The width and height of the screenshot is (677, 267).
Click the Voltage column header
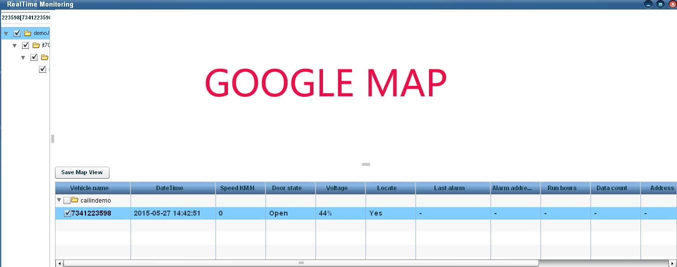tap(340, 188)
